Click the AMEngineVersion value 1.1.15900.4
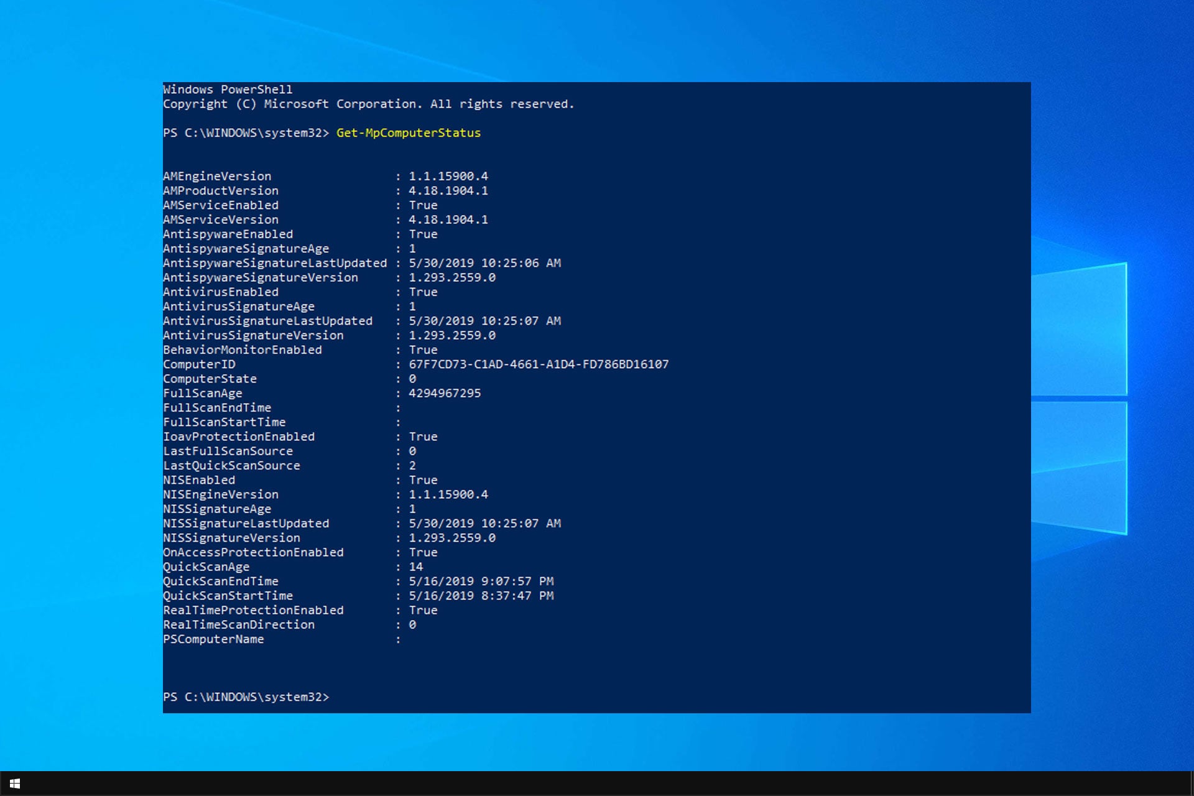Viewport: 1194px width, 796px height. tap(448, 176)
